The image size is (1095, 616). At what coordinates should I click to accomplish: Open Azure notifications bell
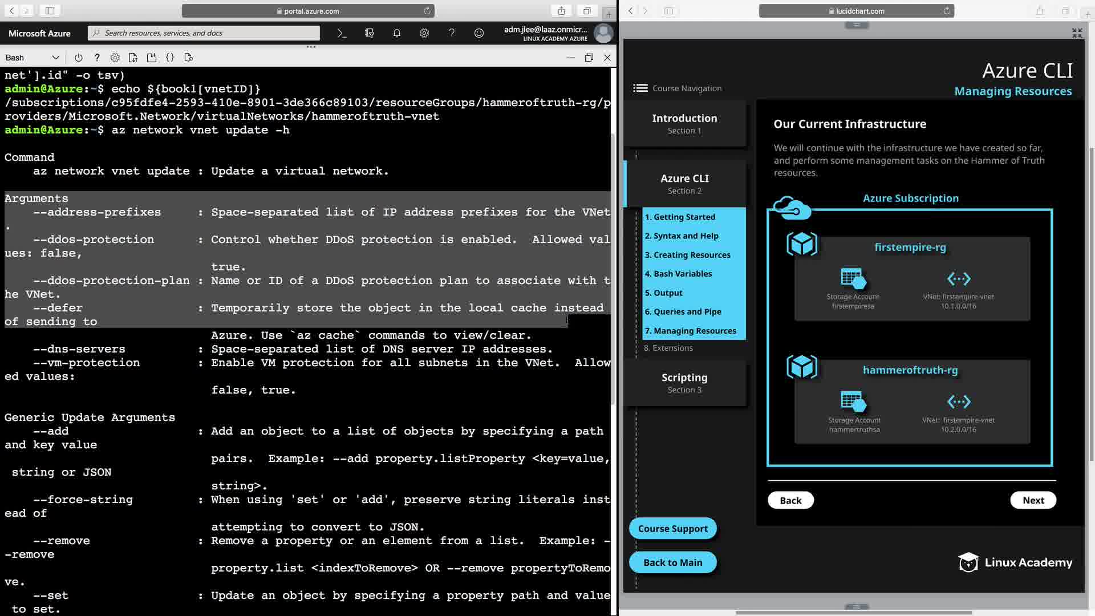pyautogui.click(x=397, y=33)
